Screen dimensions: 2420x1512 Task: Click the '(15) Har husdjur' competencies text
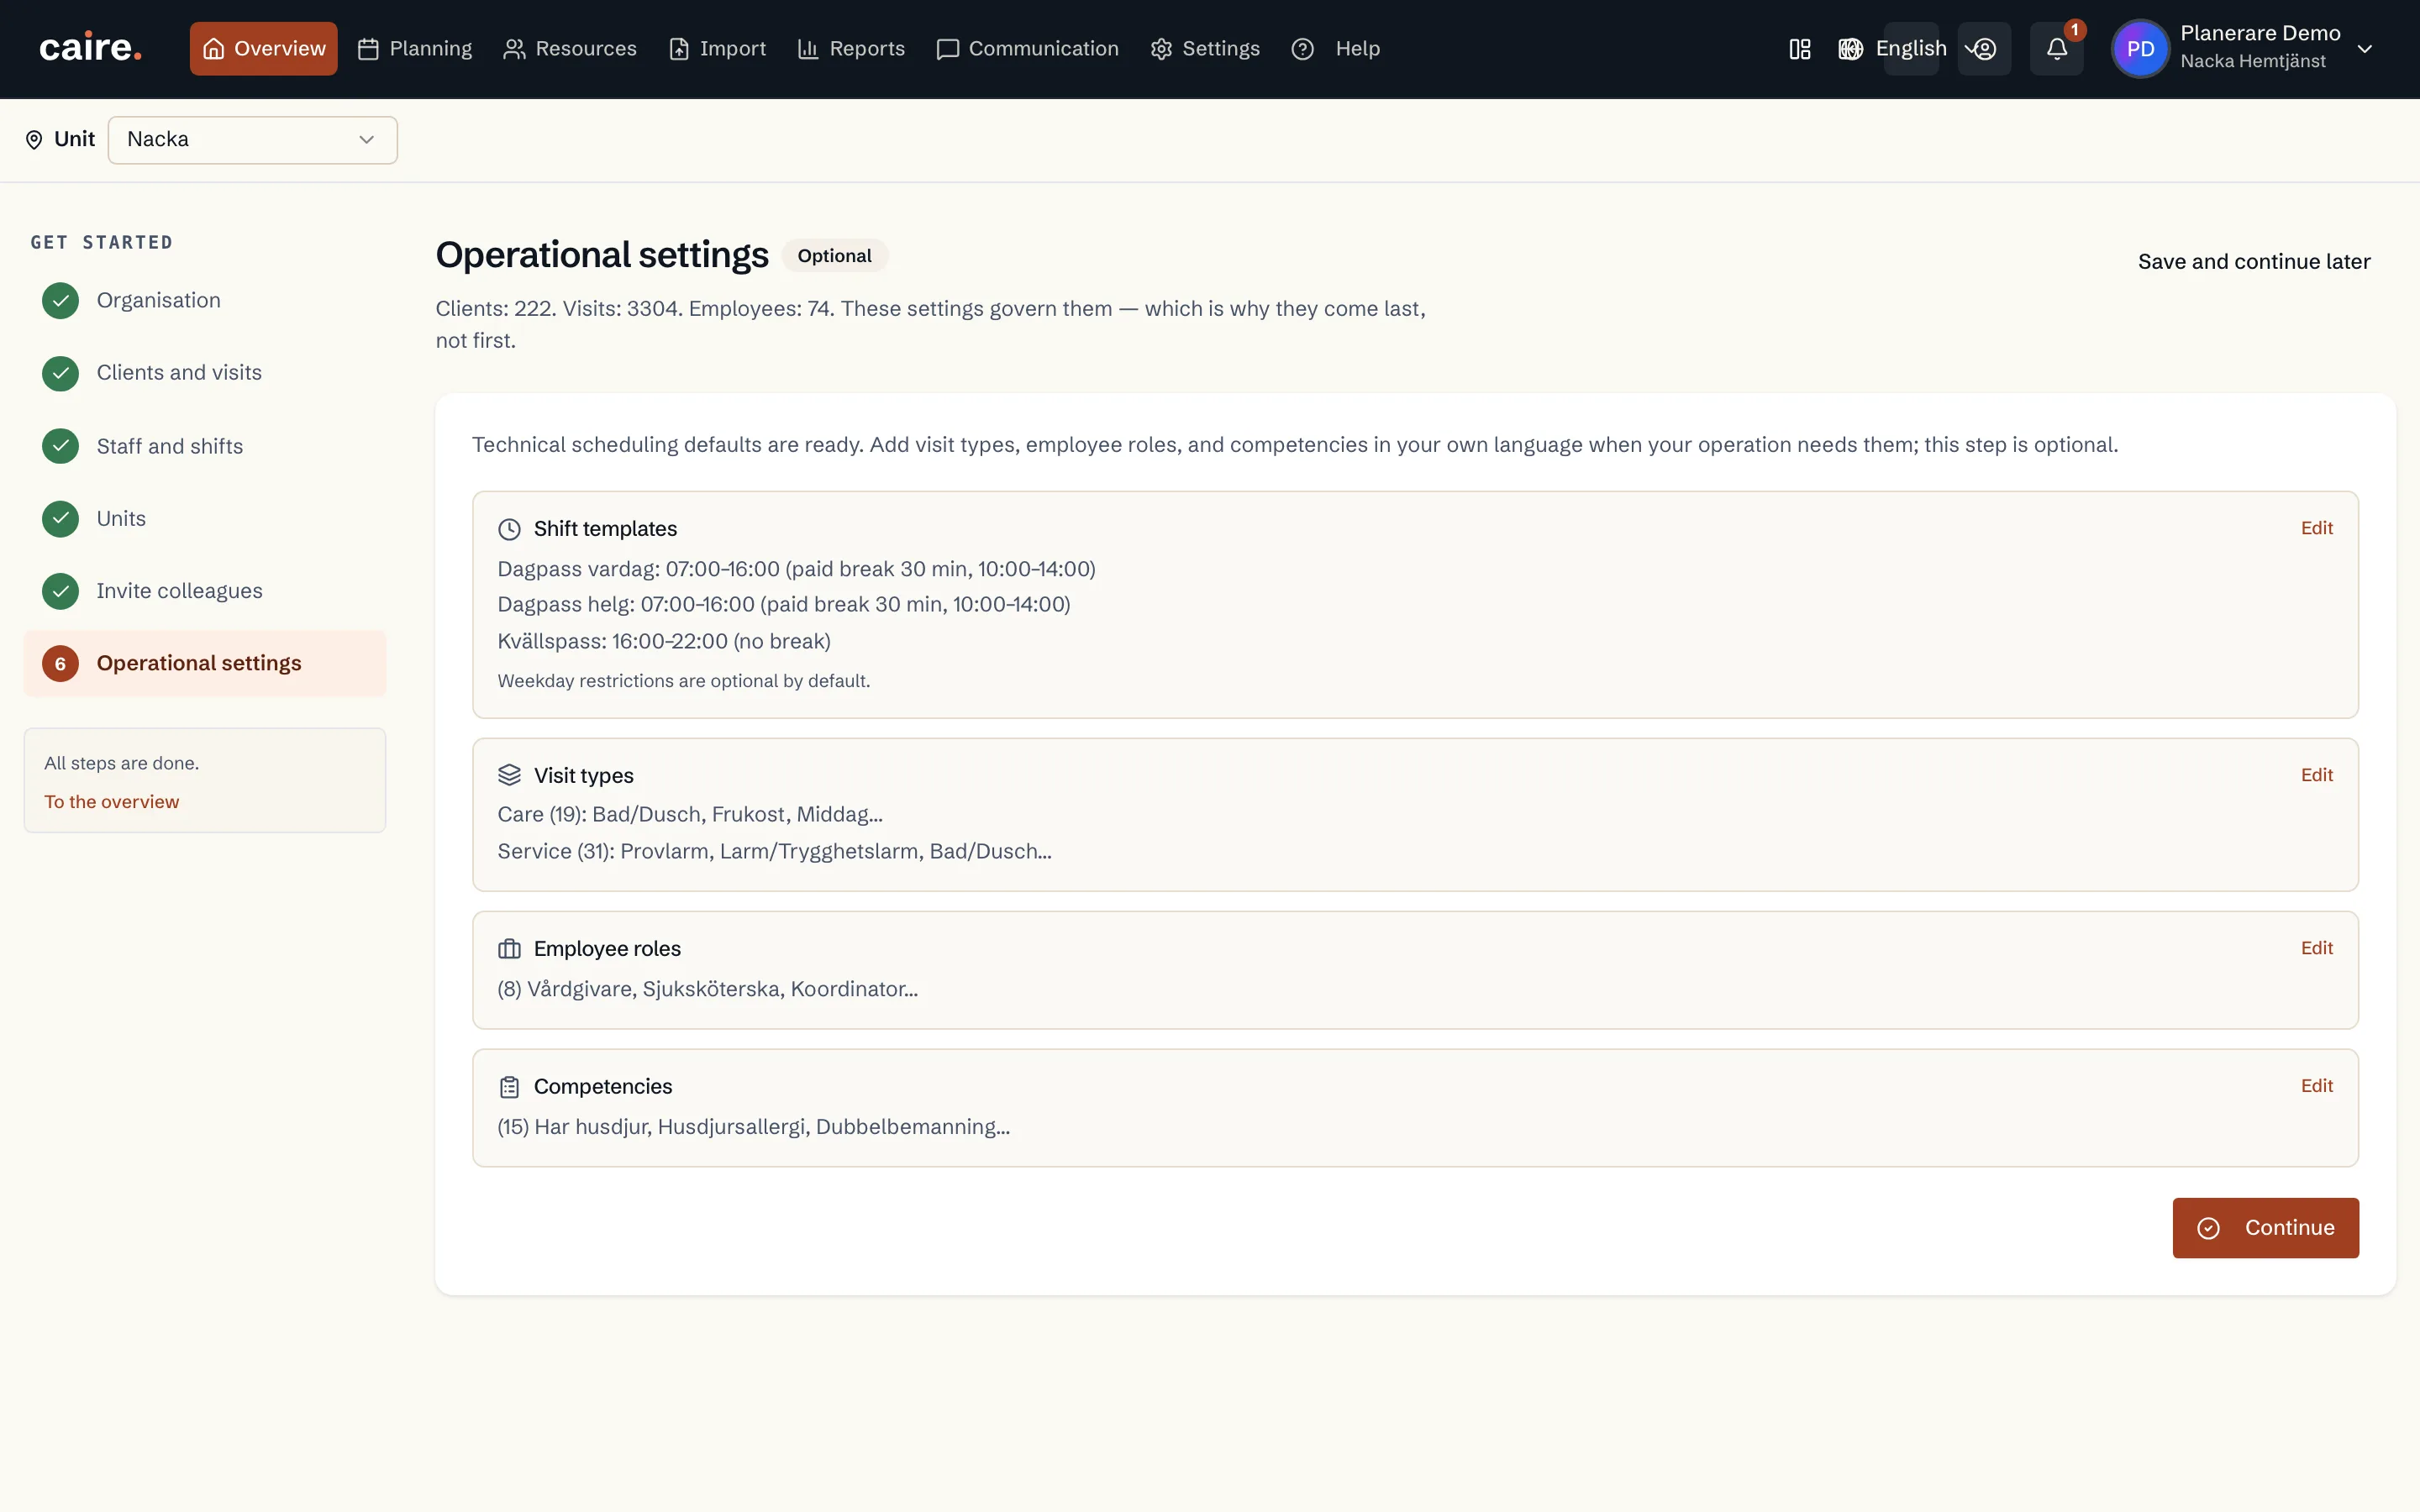753,1126
